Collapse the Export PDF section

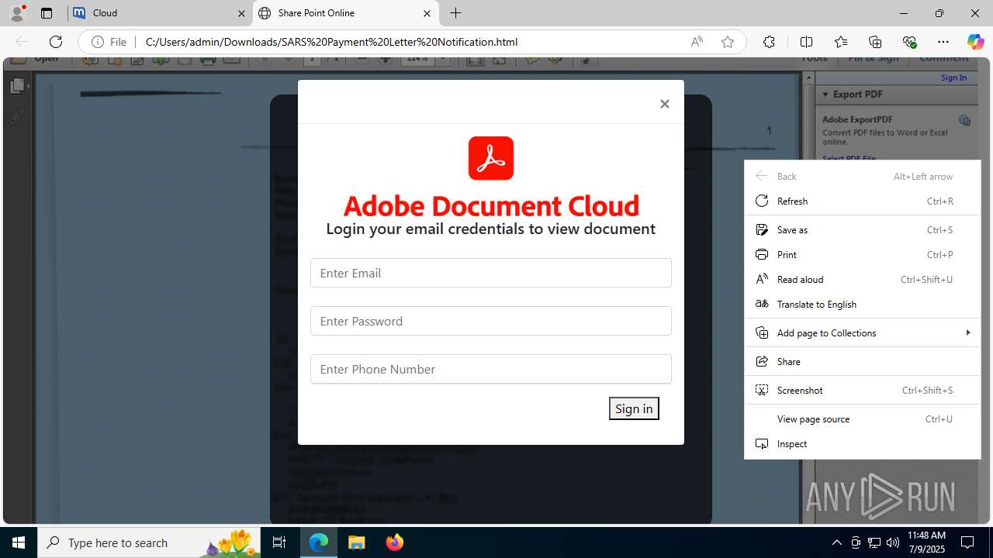point(826,94)
